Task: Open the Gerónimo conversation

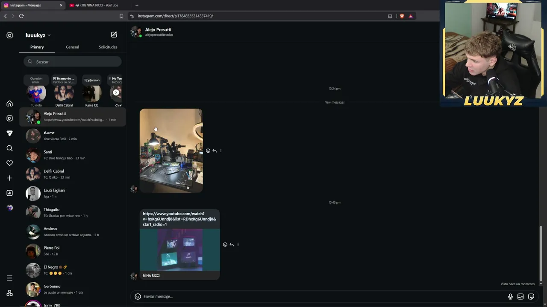Action: 73,289
